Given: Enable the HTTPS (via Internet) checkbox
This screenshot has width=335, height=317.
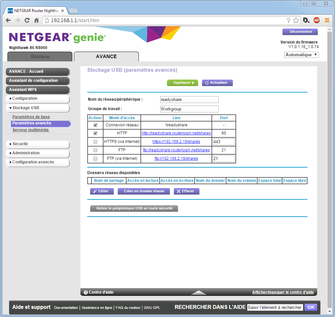Looking at the screenshot, I should point(95,142).
